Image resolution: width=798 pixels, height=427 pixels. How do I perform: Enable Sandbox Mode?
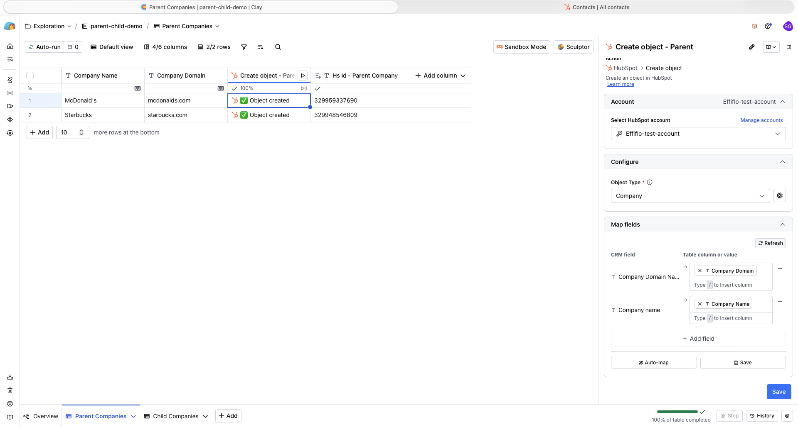coord(522,47)
